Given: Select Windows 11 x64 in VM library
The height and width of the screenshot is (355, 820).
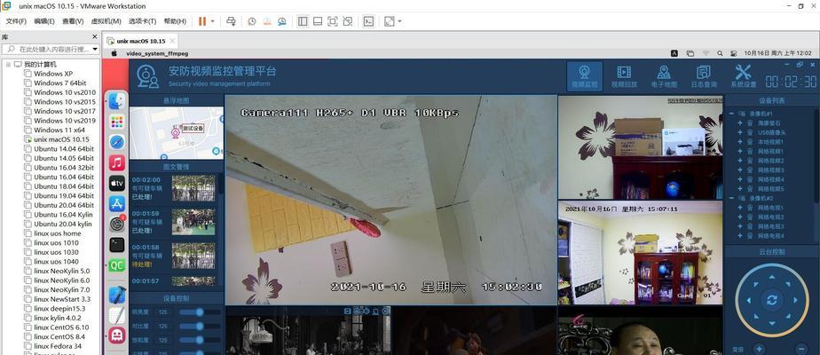Looking at the screenshot, I should (x=59, y=130).
